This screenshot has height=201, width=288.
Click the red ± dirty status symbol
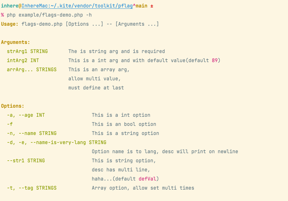[152, 6]
